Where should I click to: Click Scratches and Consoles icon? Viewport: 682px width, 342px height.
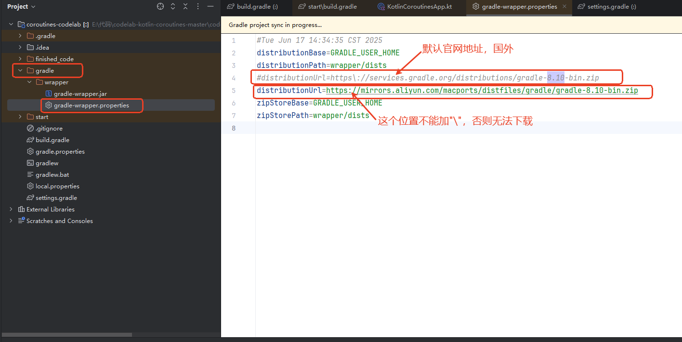tap(21, 221)
